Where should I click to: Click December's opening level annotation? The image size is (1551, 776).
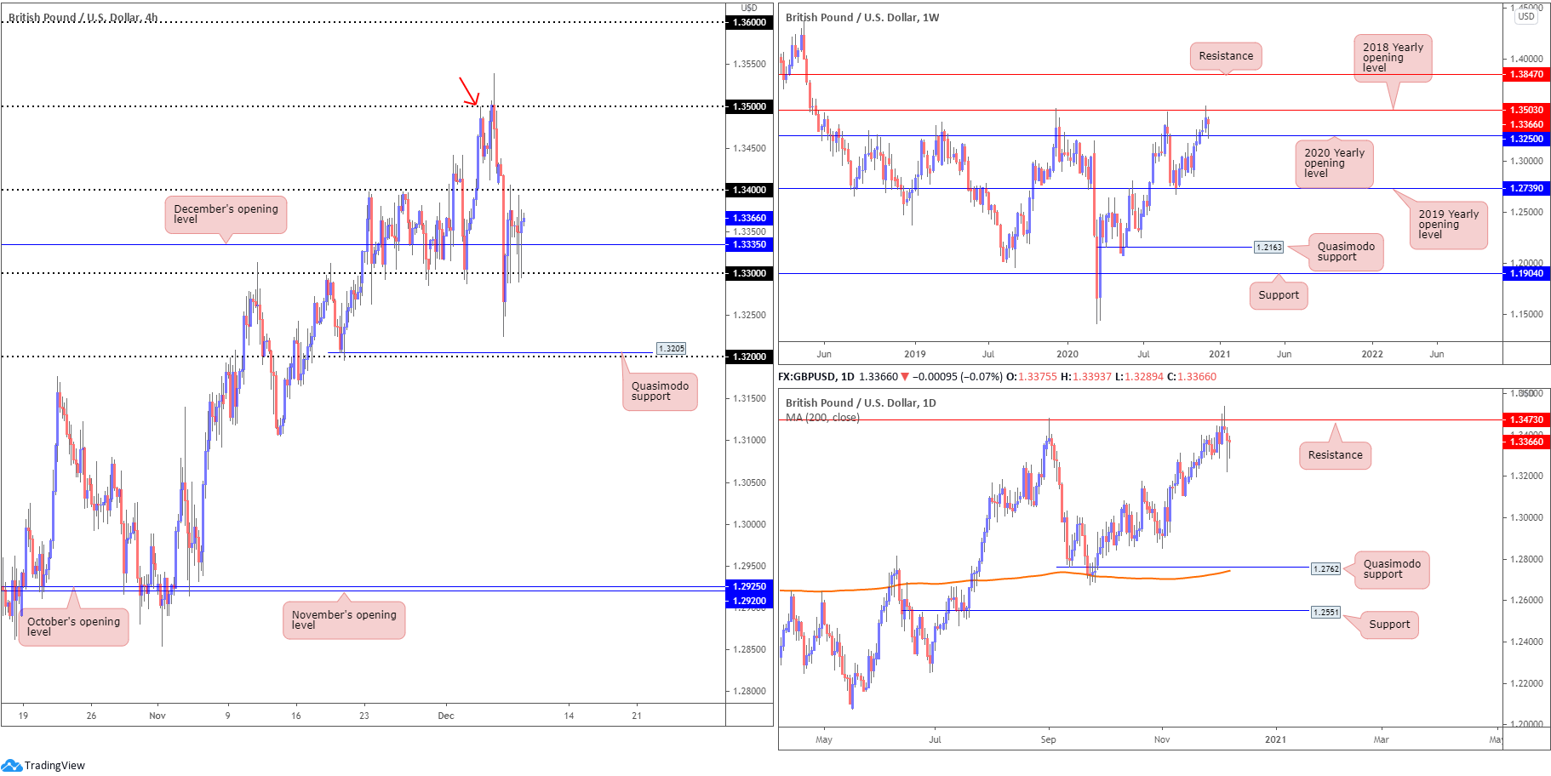(x=226, y=214)
